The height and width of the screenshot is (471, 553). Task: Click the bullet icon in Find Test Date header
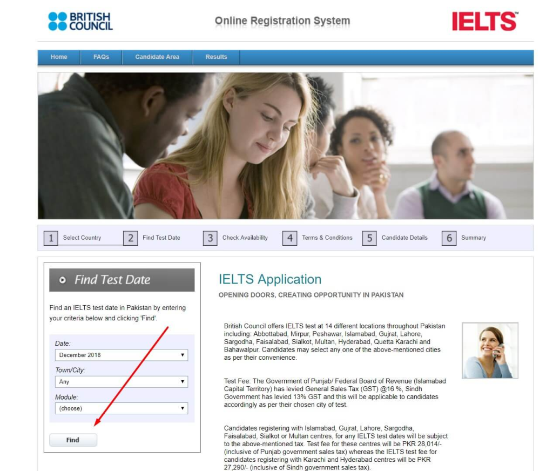63,280
